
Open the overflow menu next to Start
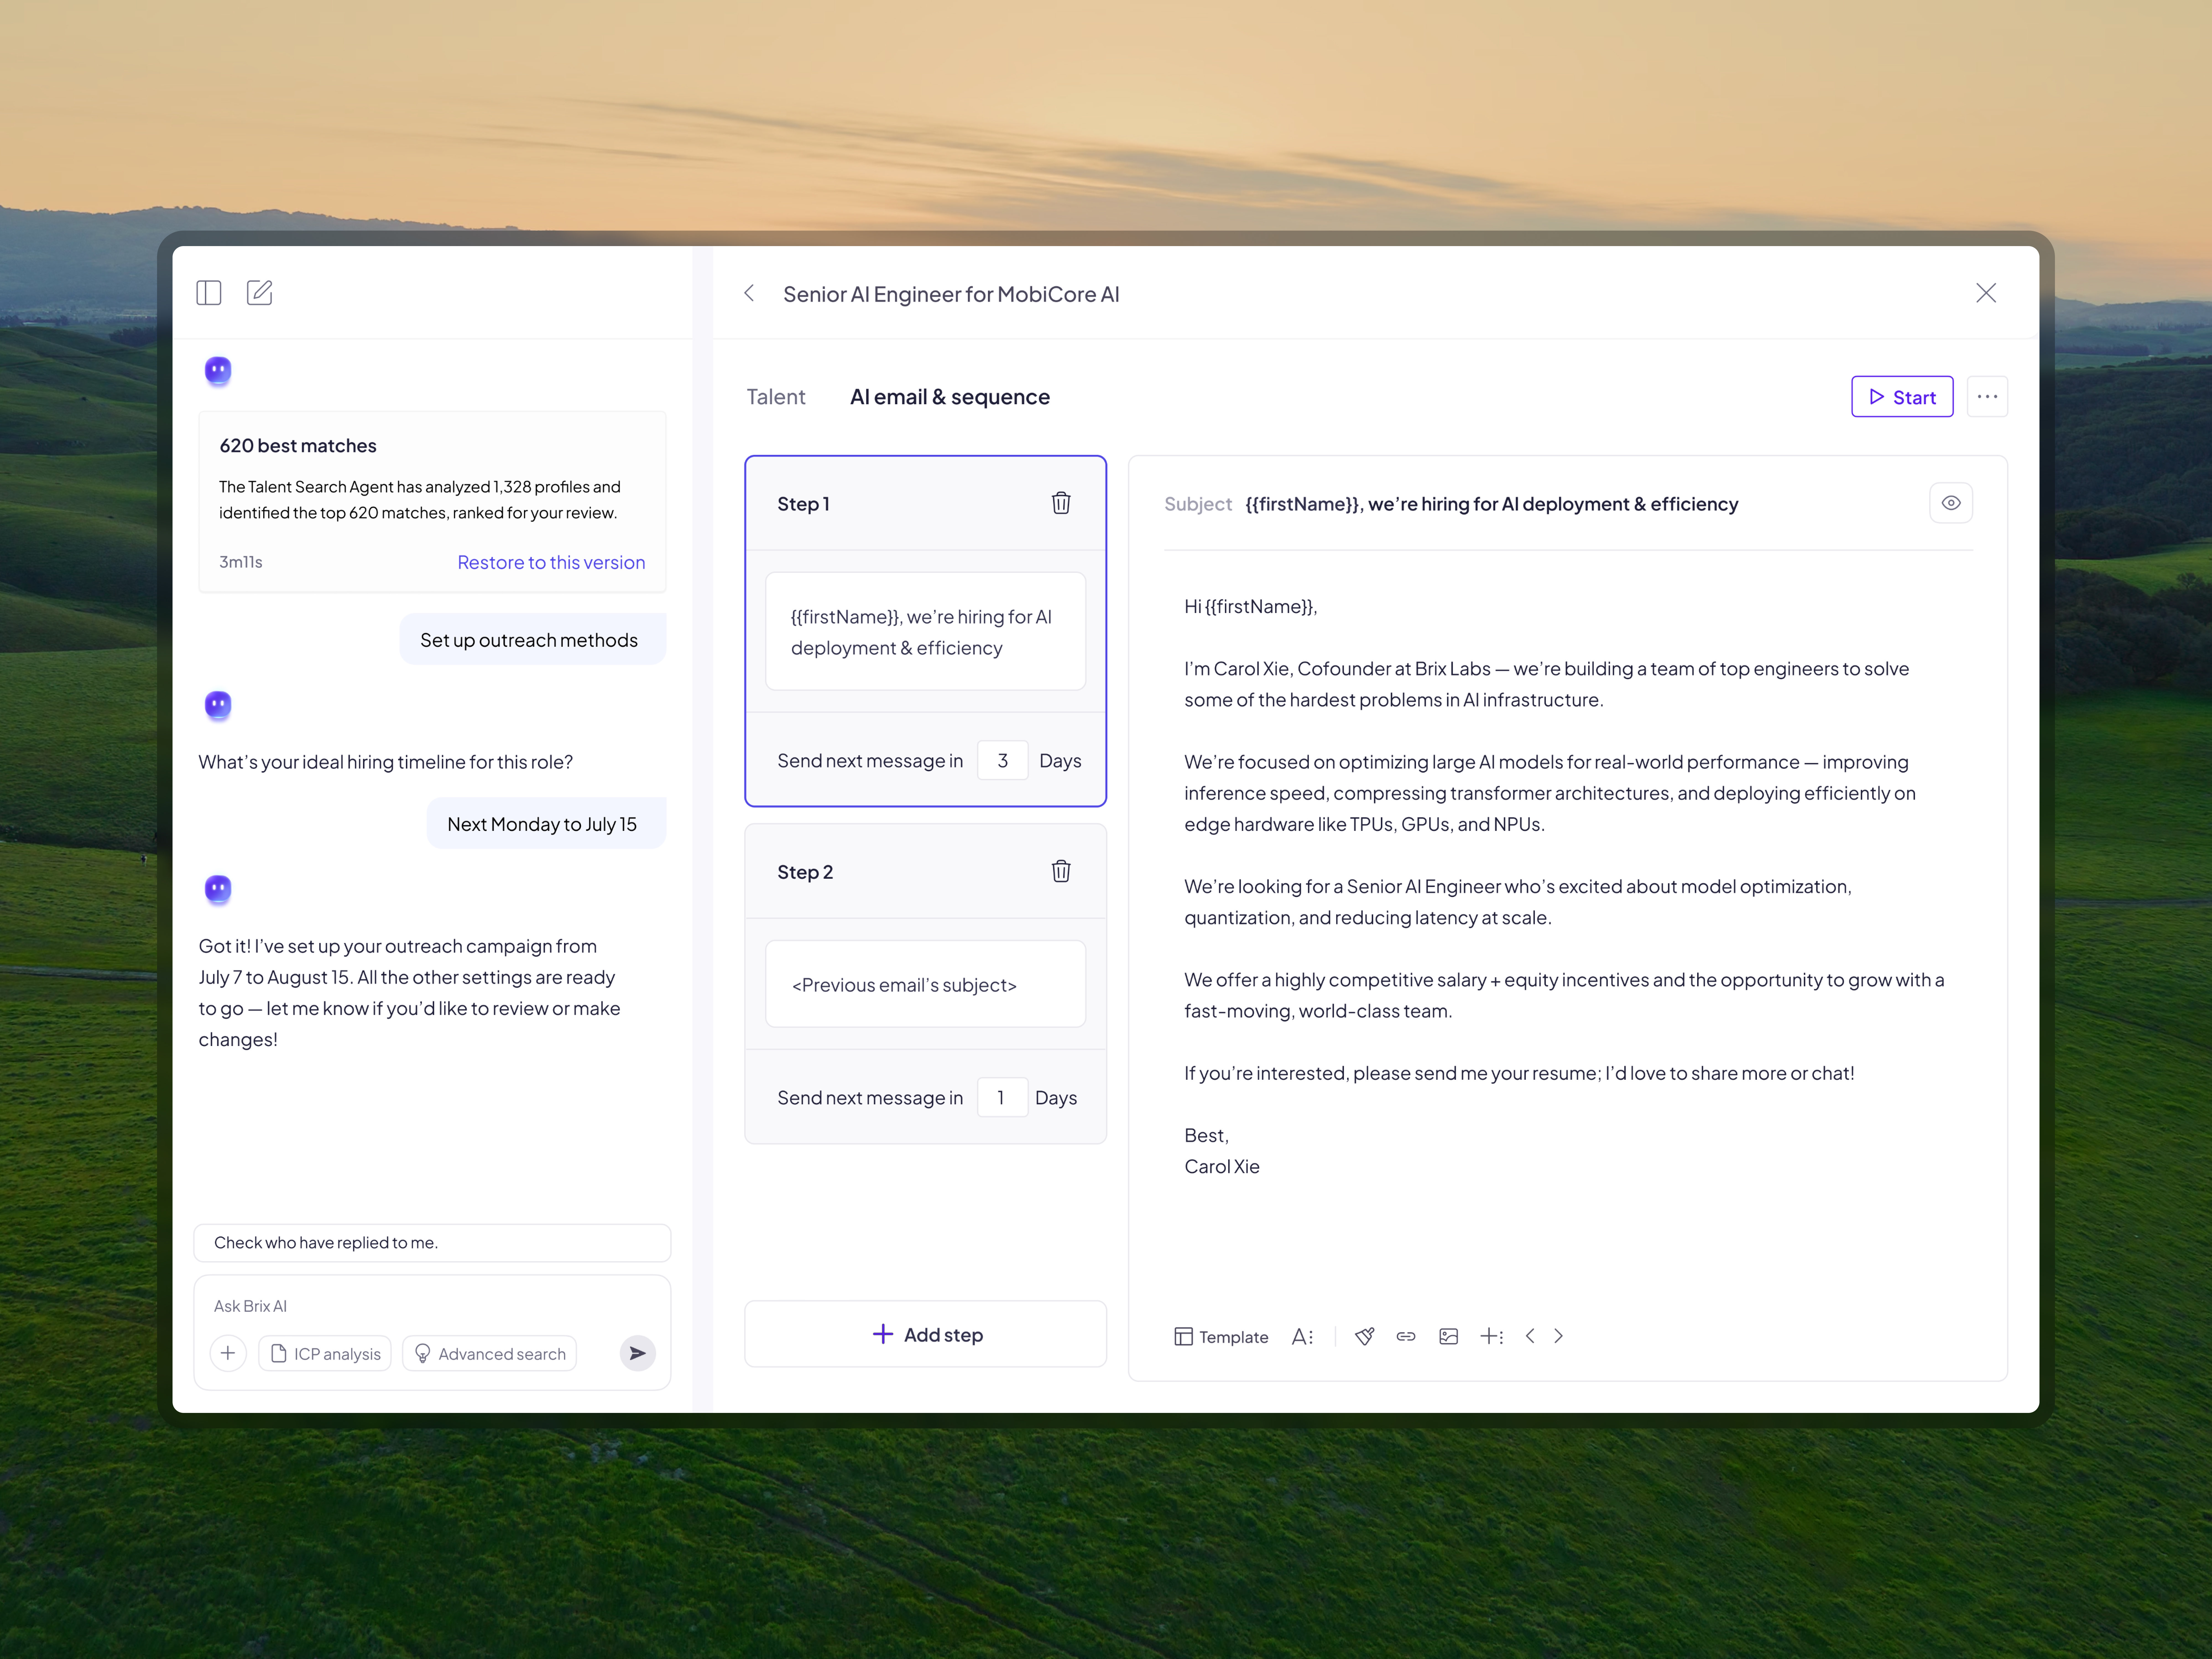pyautogui.click(x=1987, y=396)
